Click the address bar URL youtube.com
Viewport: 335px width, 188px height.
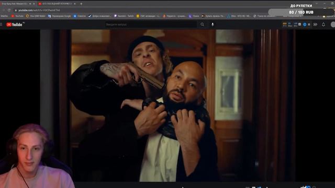point(39,10)
